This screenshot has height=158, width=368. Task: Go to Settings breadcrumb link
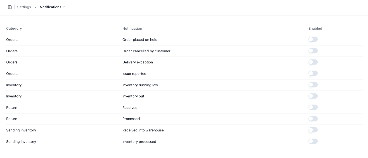tap(24, 7)
